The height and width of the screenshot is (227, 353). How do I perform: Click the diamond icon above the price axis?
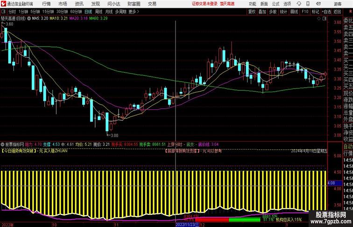pyautogui.click(x=319, y=19)
